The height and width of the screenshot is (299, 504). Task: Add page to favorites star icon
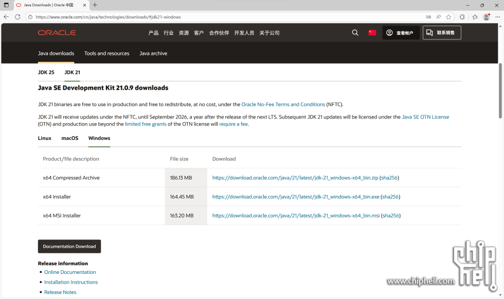(448, 17)
